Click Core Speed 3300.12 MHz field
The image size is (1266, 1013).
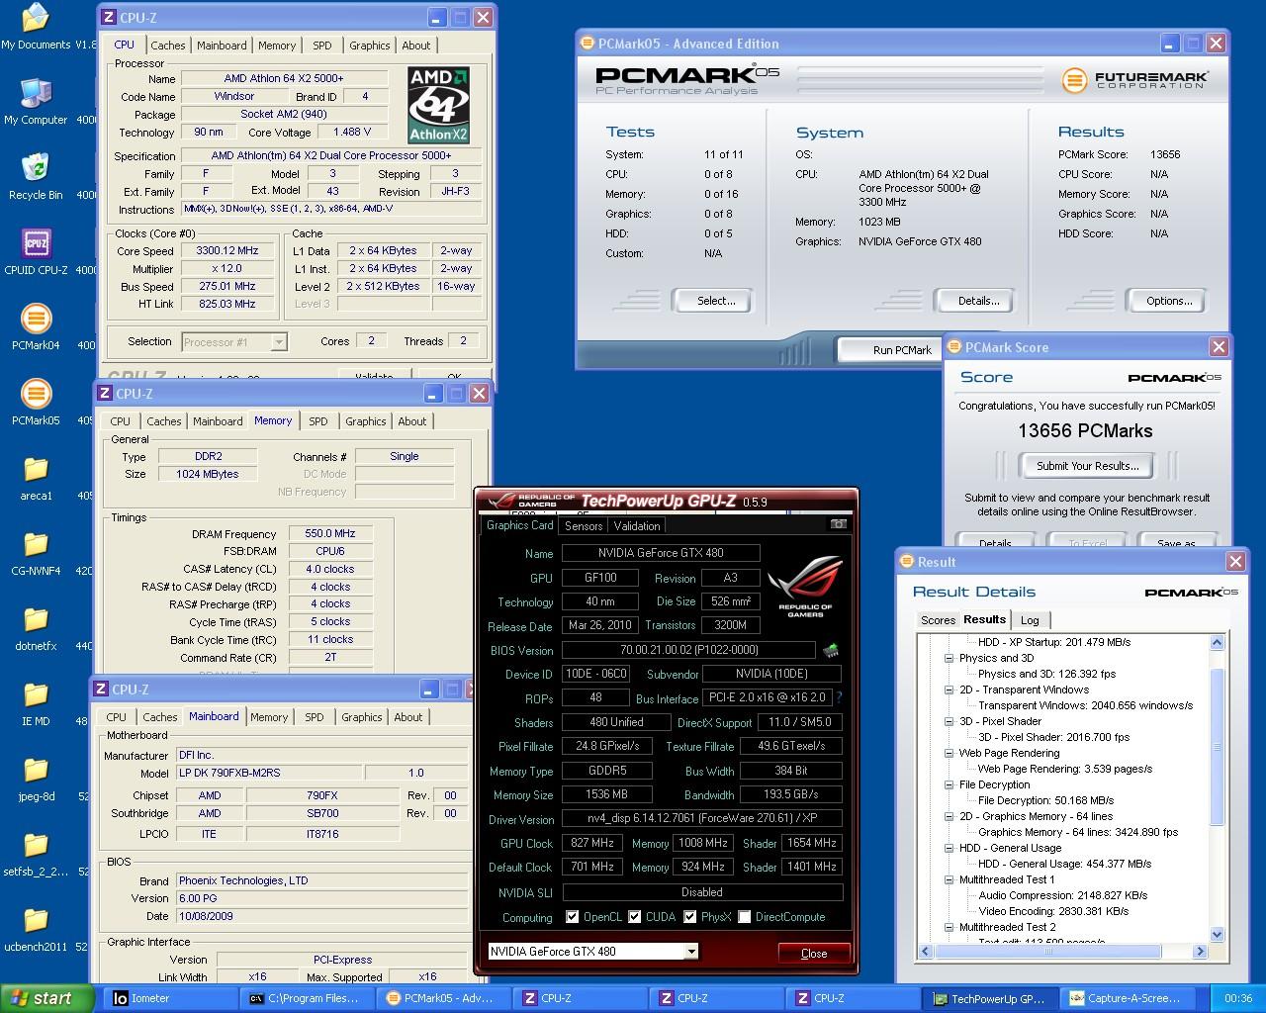(x=227, y=251)
